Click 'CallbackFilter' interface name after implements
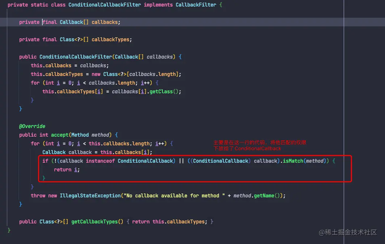Image resolution: width=385 pixels, height=244 pixels. pyautogui.click(x=196, y=5)
